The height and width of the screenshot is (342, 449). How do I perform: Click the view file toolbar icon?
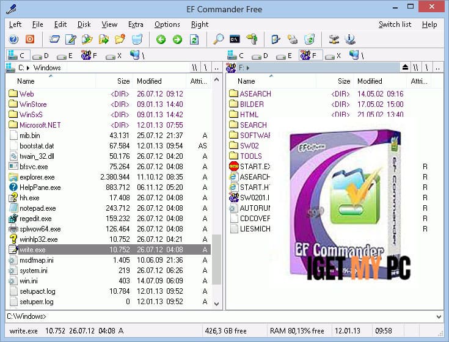tap(54, 39)
